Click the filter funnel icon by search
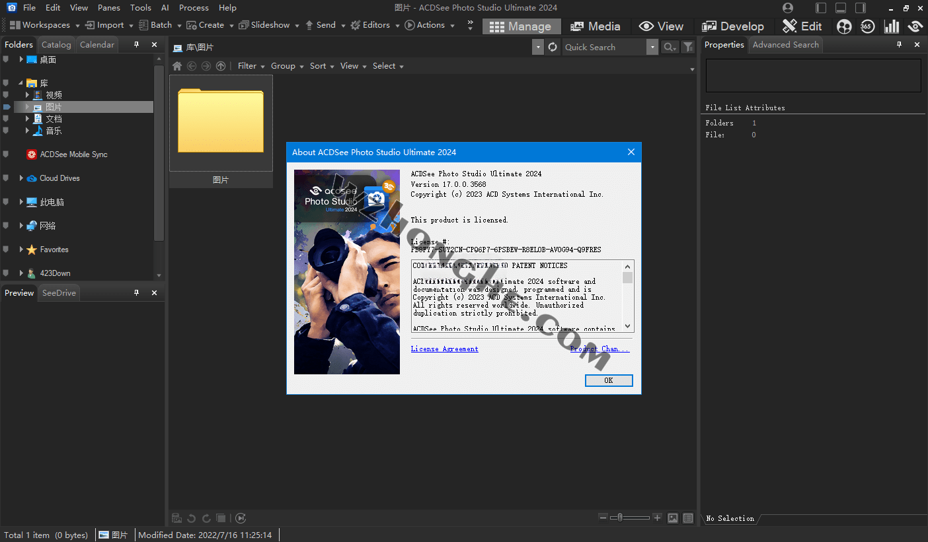The height and width of the screenshot is (542, 928). coord(688,47)
